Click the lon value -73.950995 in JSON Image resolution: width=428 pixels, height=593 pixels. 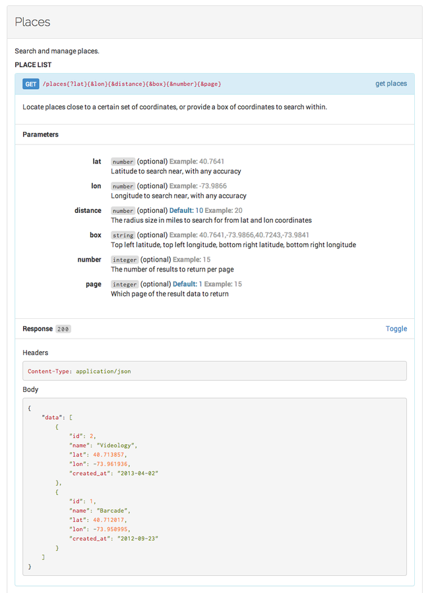click(111, 529)
